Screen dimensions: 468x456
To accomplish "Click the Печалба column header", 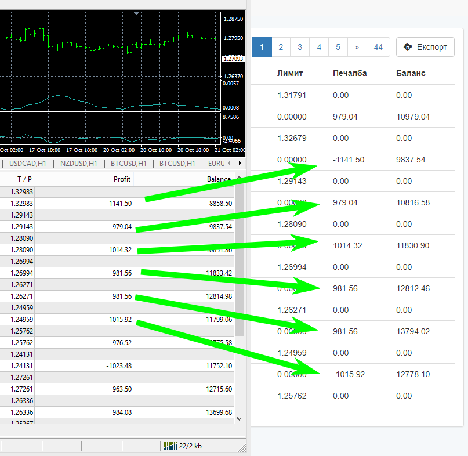I will click(350, 73).
